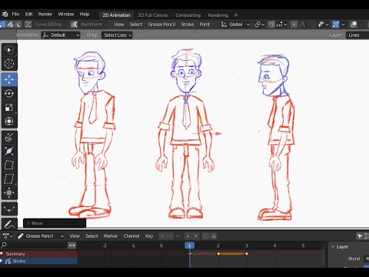The width and height of the screenshot is (369, 277).
Task: Move layer down with down arrow icon
Action: (195, 236)
